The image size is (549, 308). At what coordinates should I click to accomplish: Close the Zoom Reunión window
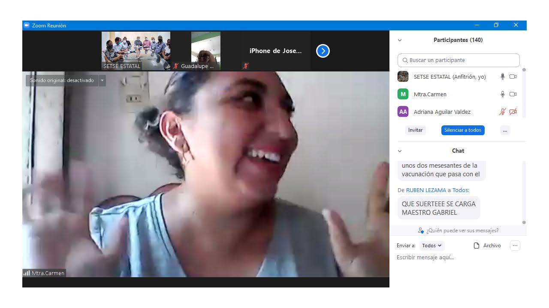(516, 25)
